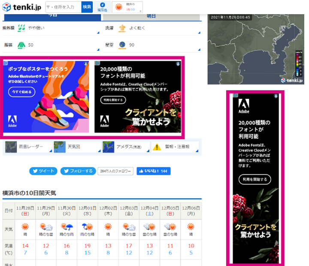Screen dimensions: 309x266
Task: Open the 284万人のフォロワー follower count
Action: [x=115, y=171]
